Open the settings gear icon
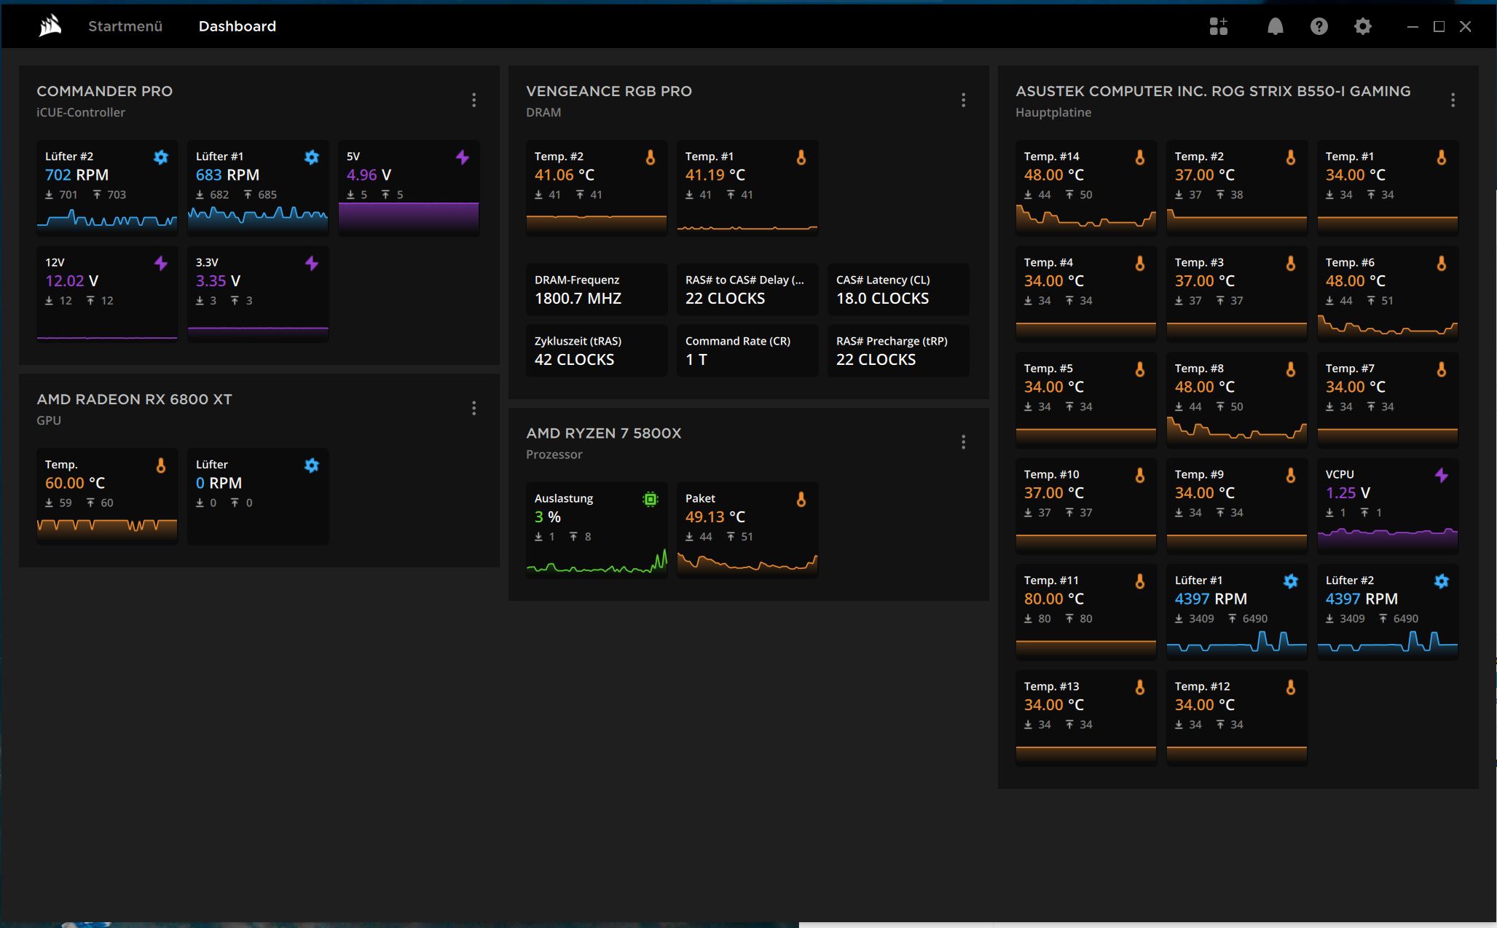Screen dimensions: 1497x928 1362,26
